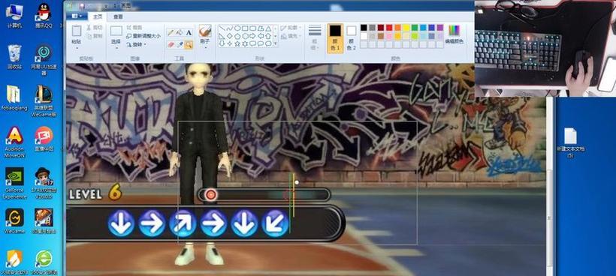Select the Color picker eyedropper tool
Image resolution: width=616 pixels, height=276 pixels.
tap(180, 44)
